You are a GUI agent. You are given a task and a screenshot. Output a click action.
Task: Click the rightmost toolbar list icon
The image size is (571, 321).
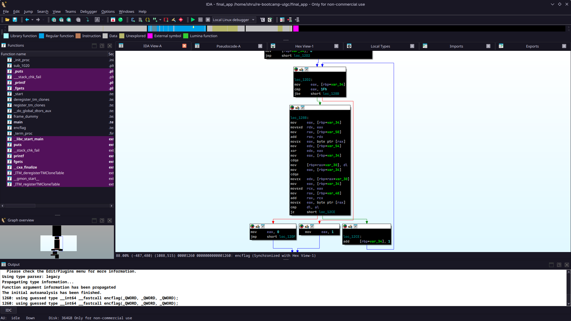coord(297,20)
